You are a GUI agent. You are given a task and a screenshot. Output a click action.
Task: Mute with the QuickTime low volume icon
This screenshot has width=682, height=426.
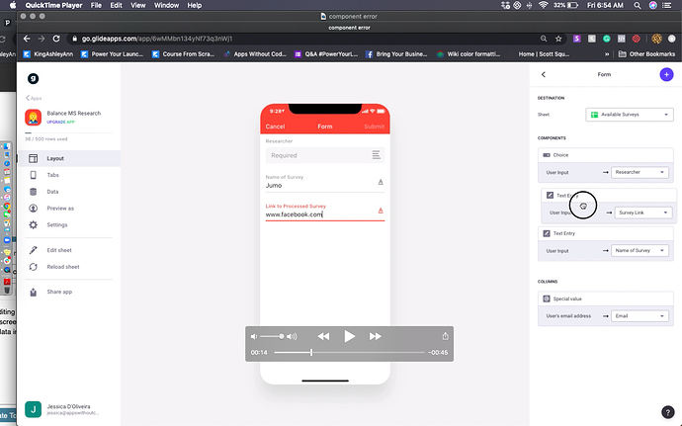click(254, 336)
